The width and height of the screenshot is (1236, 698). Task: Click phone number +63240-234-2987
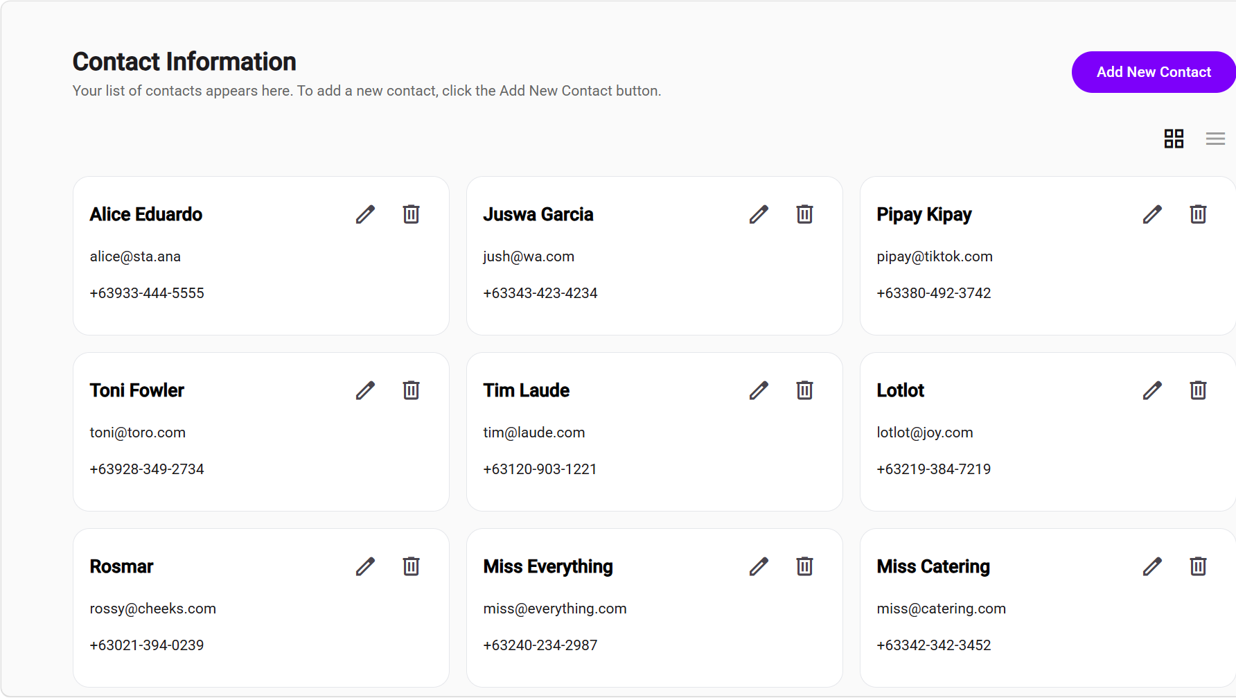click(x=540, y=645)
